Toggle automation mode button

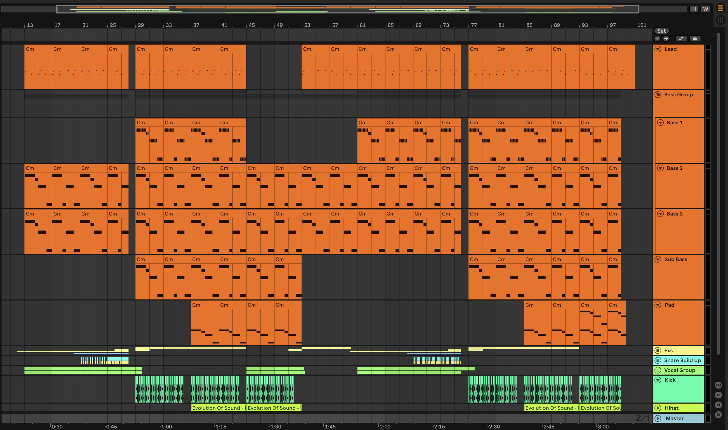[681, 39]
